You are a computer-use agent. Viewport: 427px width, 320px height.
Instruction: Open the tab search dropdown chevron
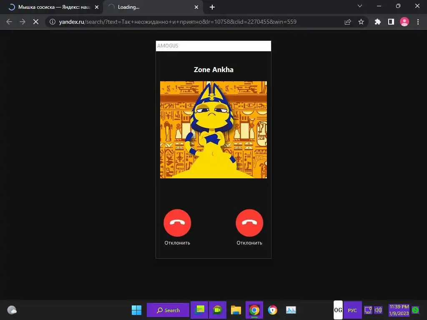coord(360,6)
